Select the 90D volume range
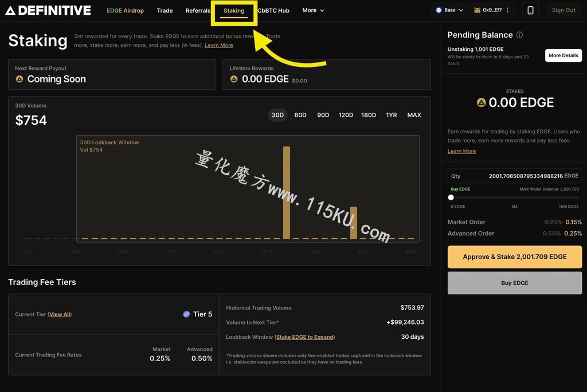The image size is (587, 392). tap(323, 115)
